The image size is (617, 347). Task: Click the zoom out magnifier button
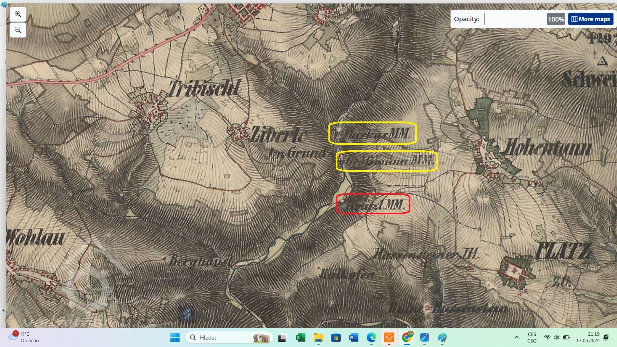(18, 30)
